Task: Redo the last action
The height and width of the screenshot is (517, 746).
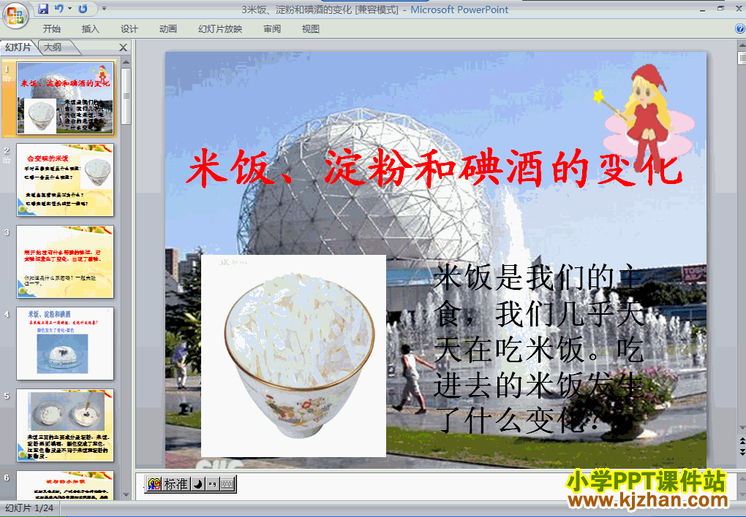Action: tap(83, 9)
